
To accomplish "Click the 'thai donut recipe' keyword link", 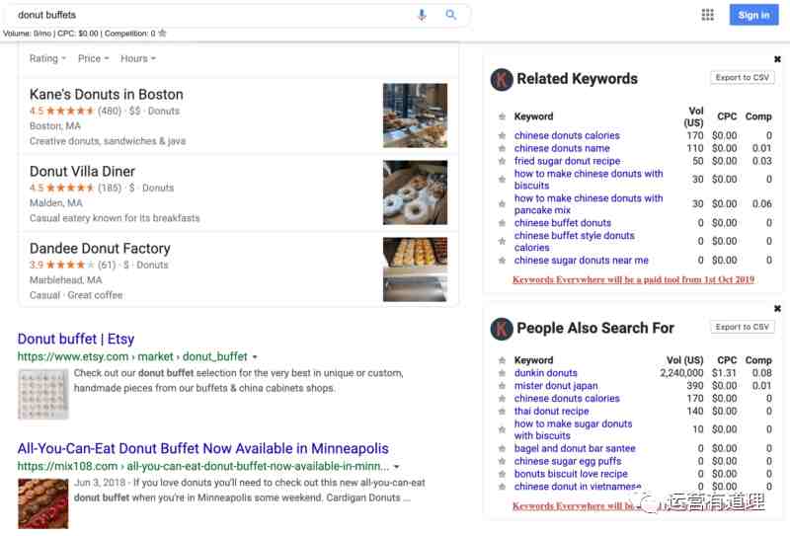I will click(x=551, y=411).
